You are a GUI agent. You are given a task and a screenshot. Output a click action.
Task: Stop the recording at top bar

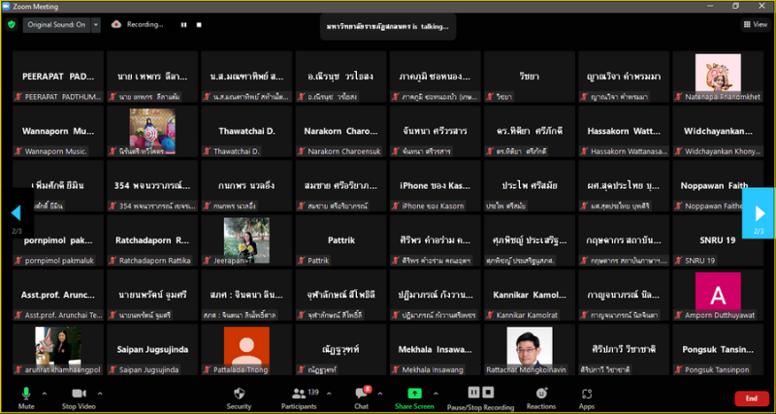coord(199,24)
